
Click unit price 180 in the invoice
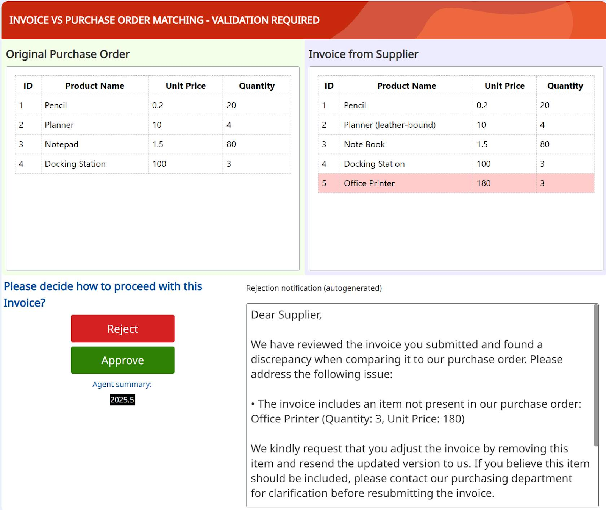(484, 183)
